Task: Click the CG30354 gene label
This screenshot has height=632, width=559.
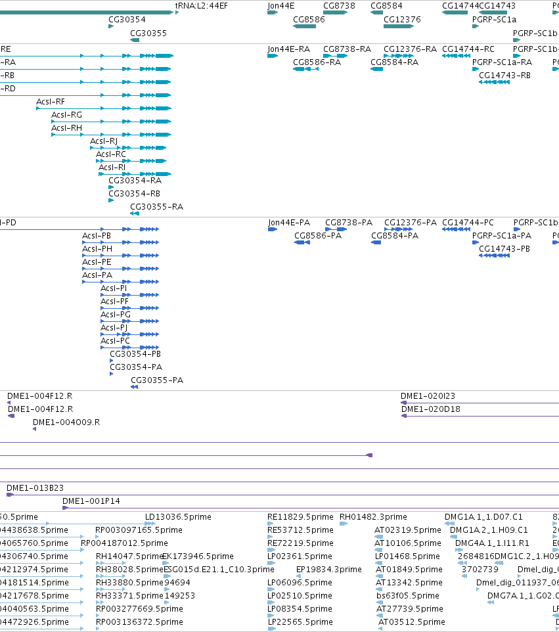Action: (x=127, y=19)
